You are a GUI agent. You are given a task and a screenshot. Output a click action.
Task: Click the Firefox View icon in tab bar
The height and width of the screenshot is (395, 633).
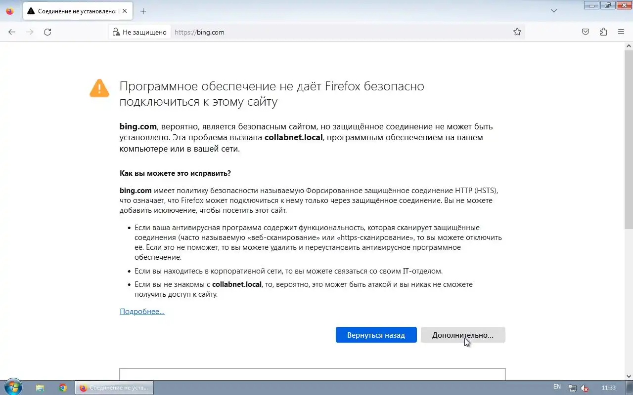point(10,11)
